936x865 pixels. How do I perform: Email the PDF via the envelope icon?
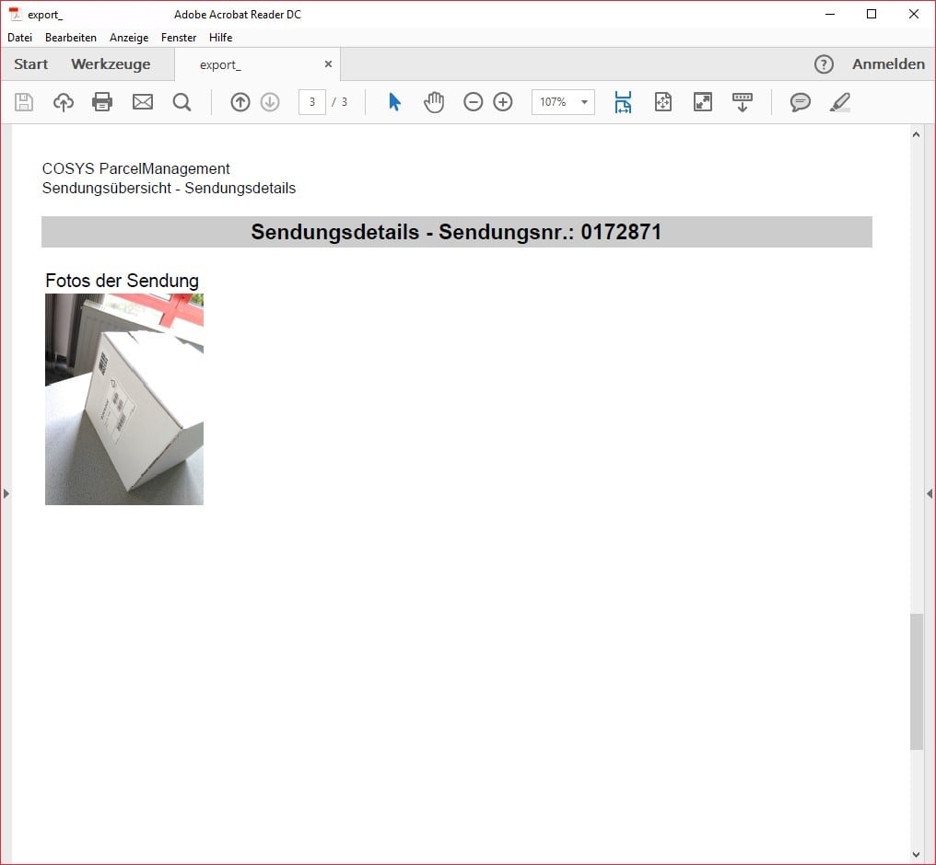pyautogui.click(x=143, y=102)
